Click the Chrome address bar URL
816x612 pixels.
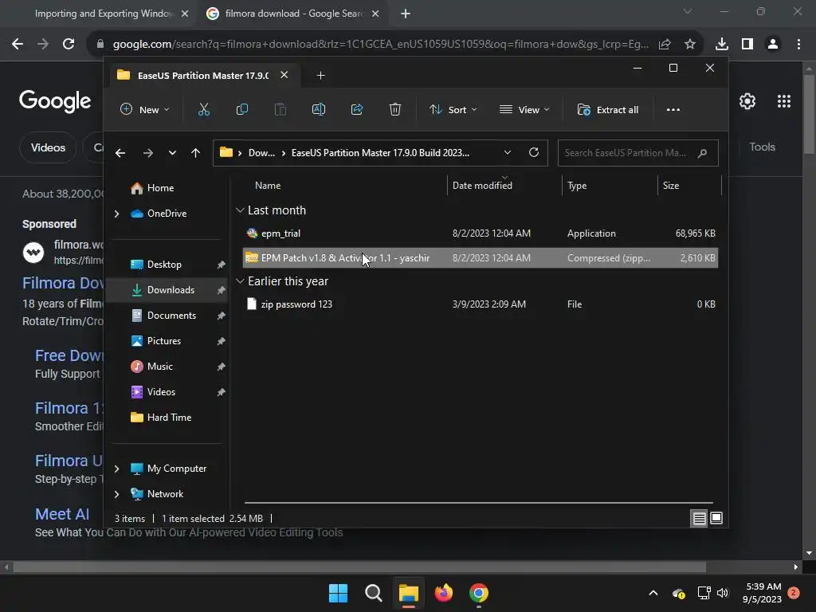pyautogui.click(x=380, y=45)
